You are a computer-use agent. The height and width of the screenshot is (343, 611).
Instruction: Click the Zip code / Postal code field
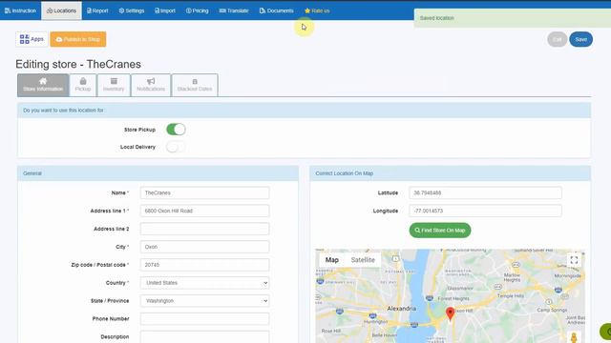[x=204, y=265]
